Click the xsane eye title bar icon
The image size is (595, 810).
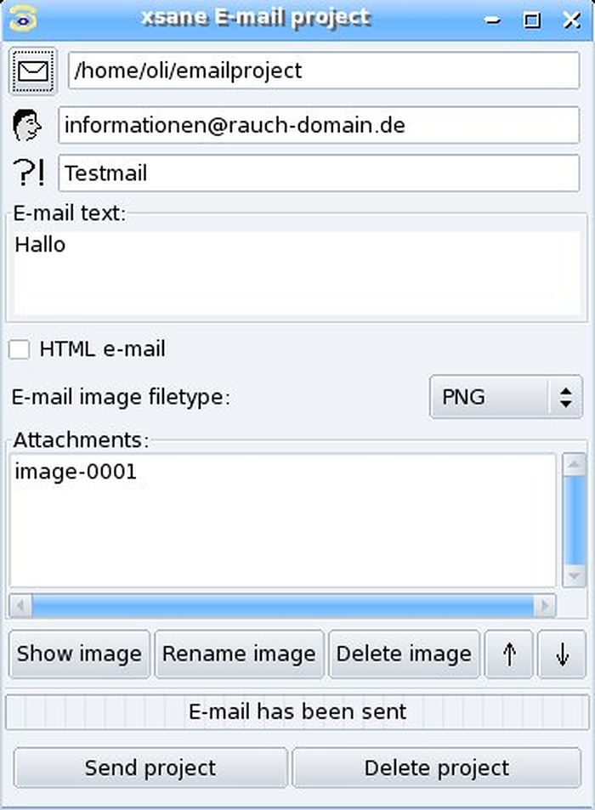23,20
